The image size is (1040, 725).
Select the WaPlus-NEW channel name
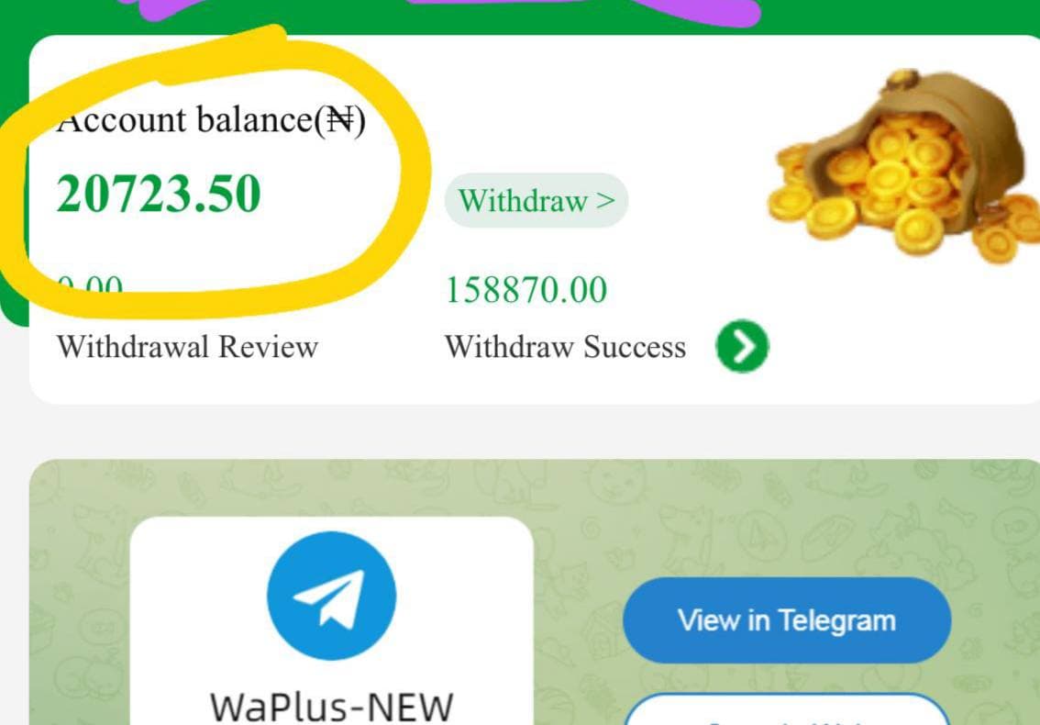tap(332, 707)
